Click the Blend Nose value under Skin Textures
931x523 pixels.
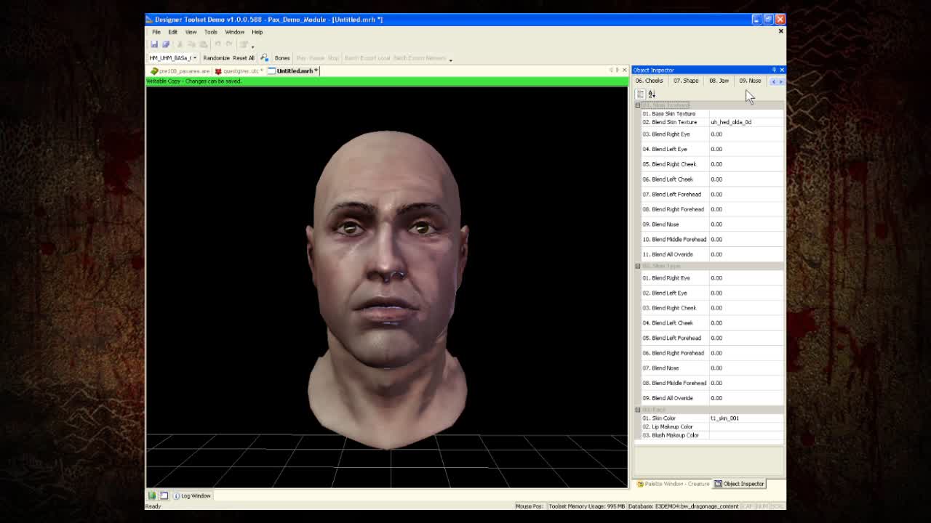pyautogui.click(x=746, y=224)
